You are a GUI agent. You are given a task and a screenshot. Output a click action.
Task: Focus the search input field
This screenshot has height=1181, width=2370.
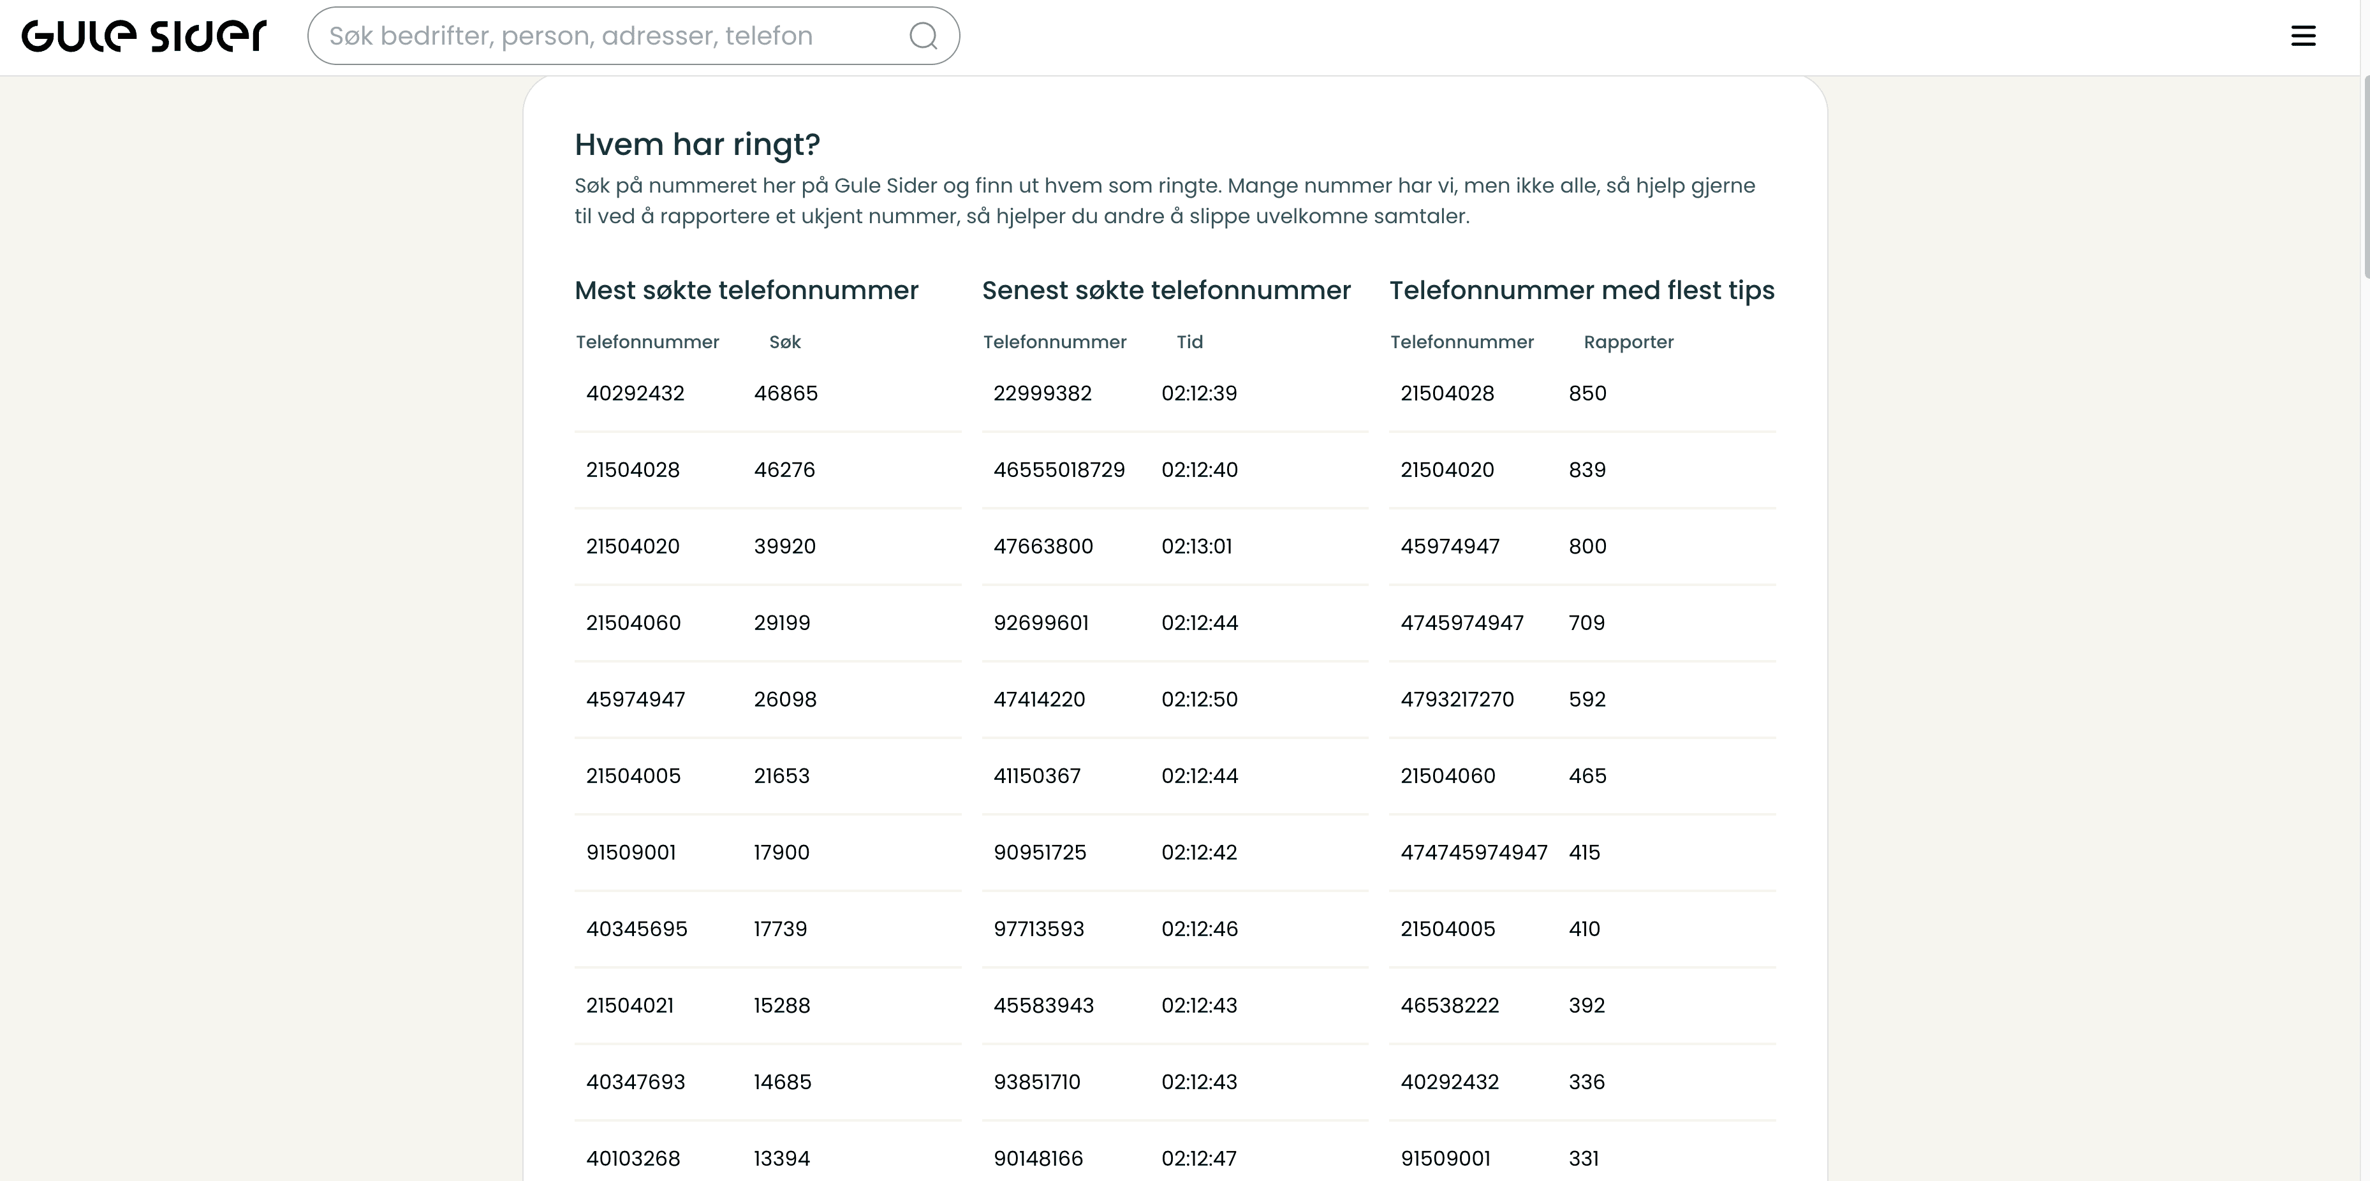607,36
